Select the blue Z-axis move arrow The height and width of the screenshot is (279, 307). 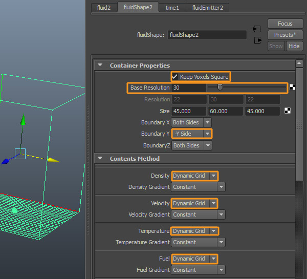pos(5,161)
